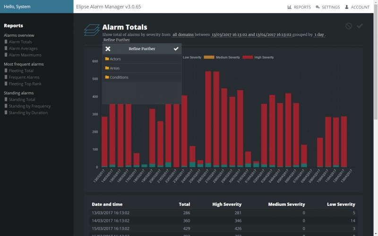Confirm Refine Further with the checkmark
The width and height of the screenshot is (378, 236).
176,49
